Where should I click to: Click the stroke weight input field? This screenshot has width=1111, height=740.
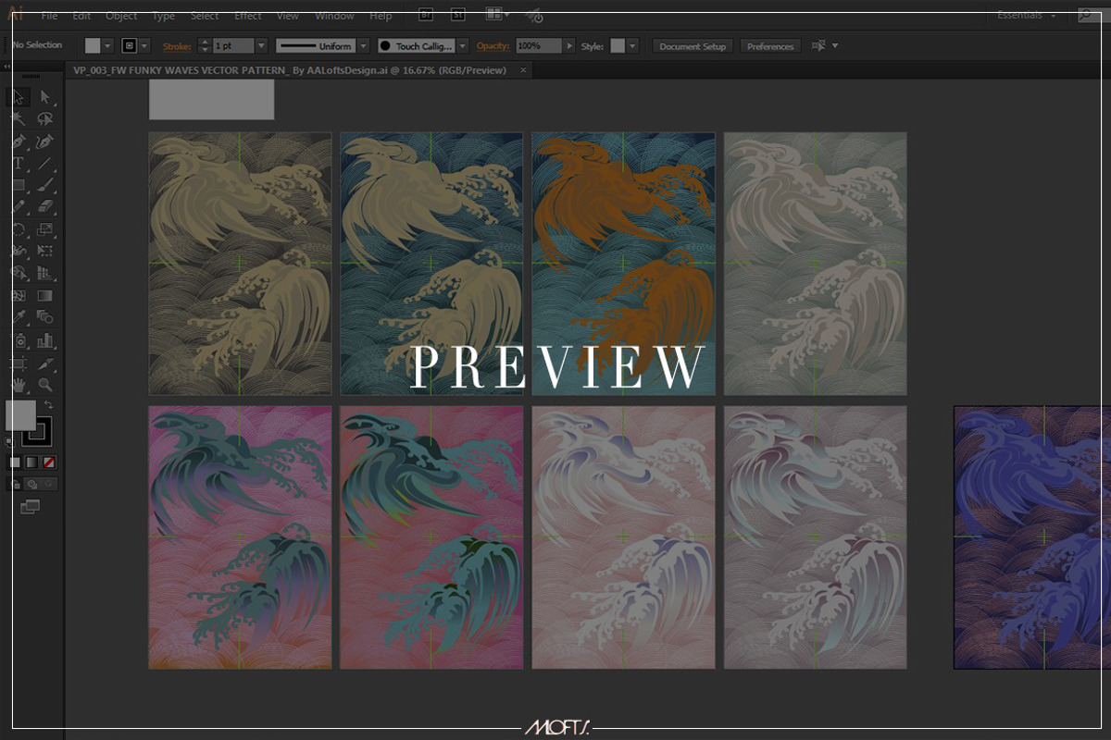pyautogui.click(x=232, y=45)
